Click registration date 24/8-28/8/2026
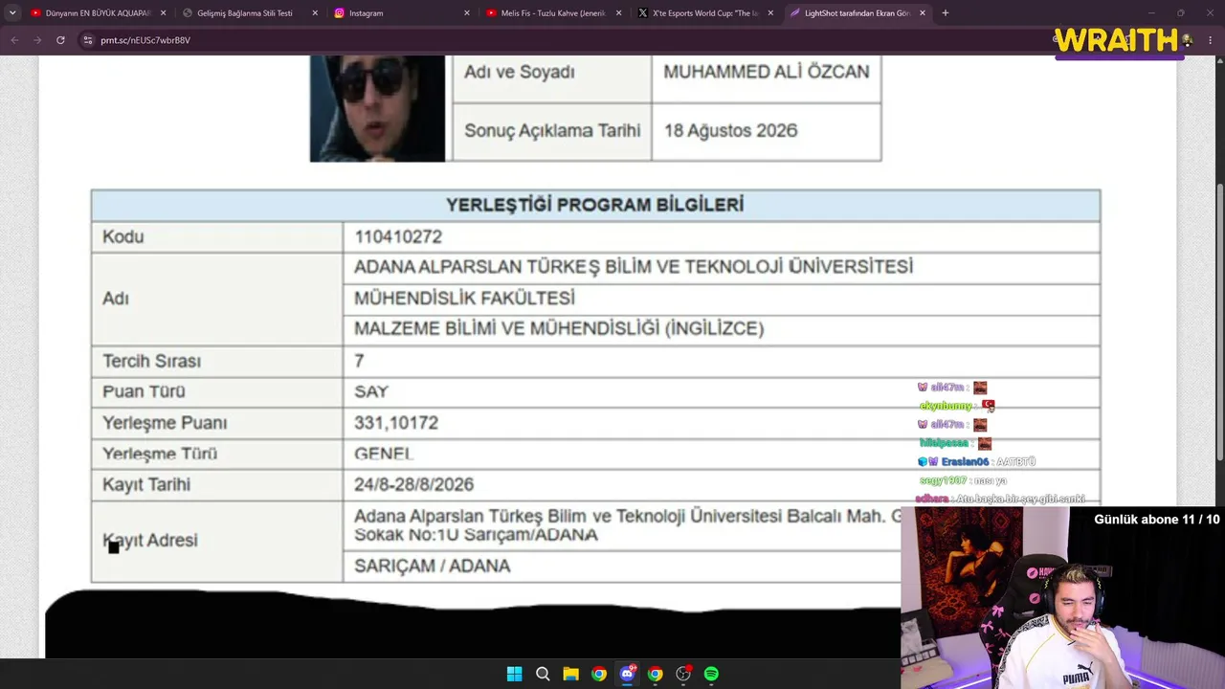 413,484
